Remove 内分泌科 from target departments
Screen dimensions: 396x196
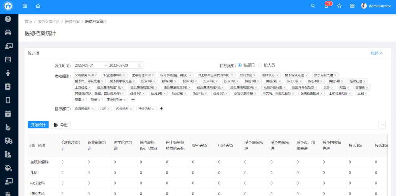tap(131, 109)
